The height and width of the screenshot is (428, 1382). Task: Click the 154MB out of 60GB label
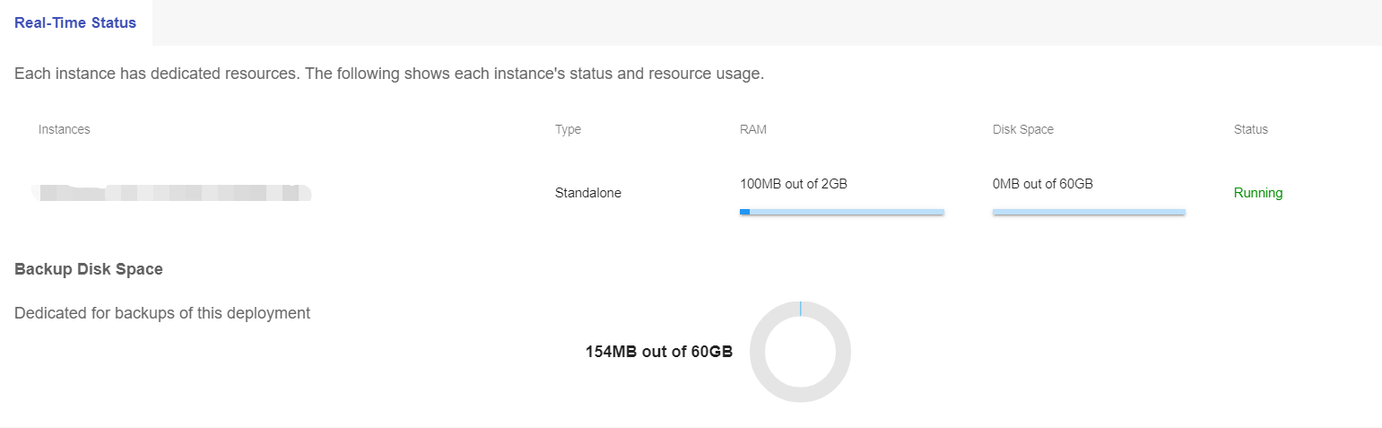pos(659,352)
